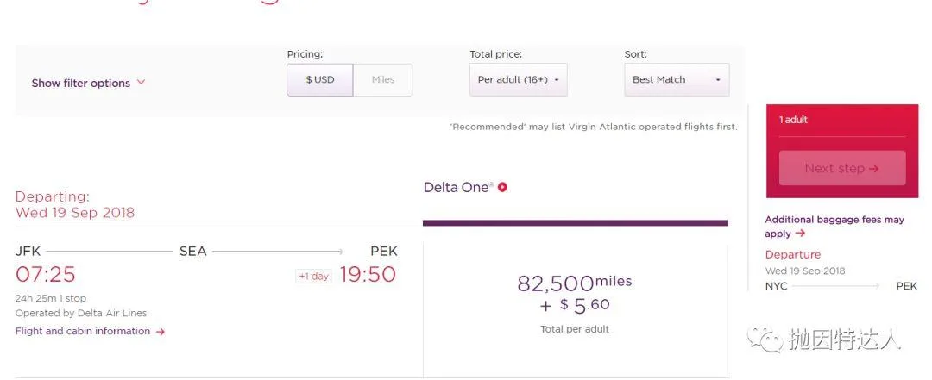The height and width of the screenshot is (380, 932).
Task: Open Flight and cabin information link
Action: point(90,331)
